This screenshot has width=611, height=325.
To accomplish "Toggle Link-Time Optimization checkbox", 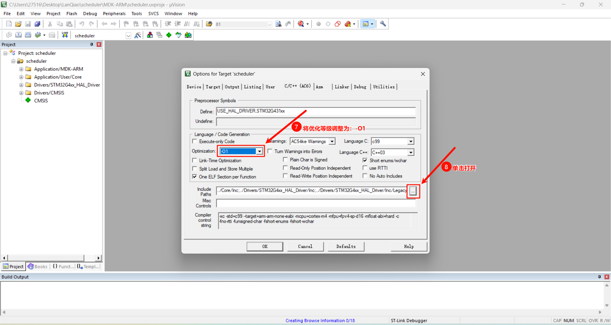I will pyautogui.click(x=195, y=160).
